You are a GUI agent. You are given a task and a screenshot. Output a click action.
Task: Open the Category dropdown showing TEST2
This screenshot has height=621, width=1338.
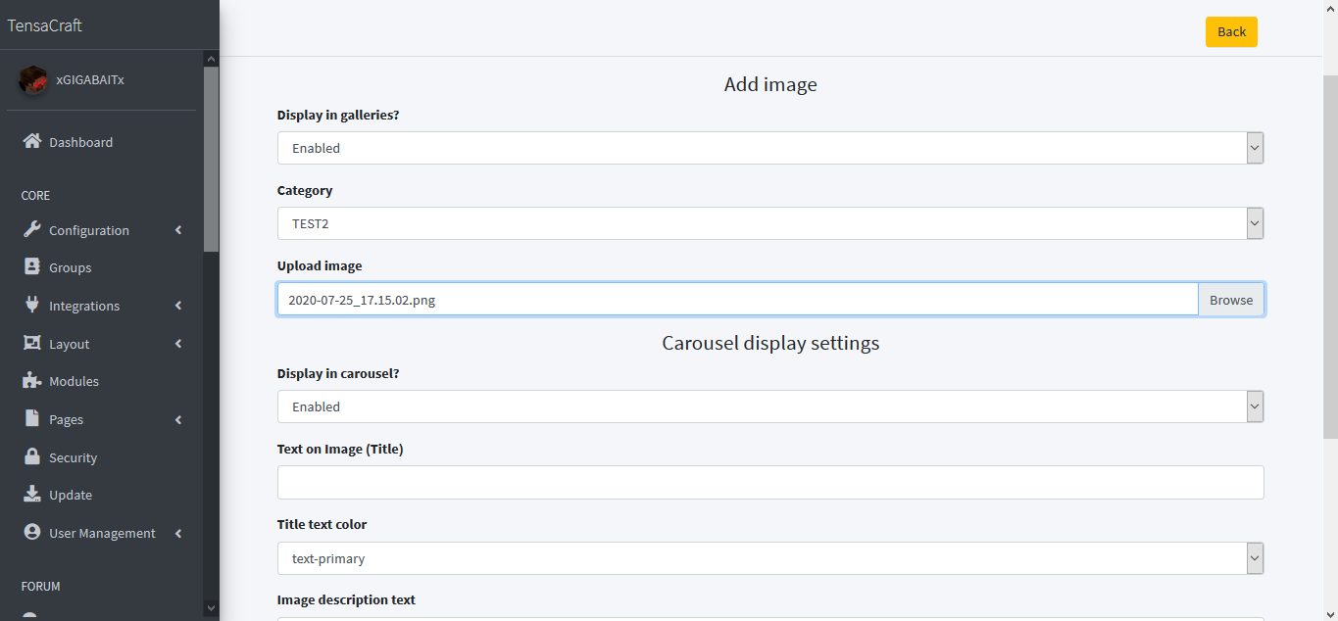[769, 223]
